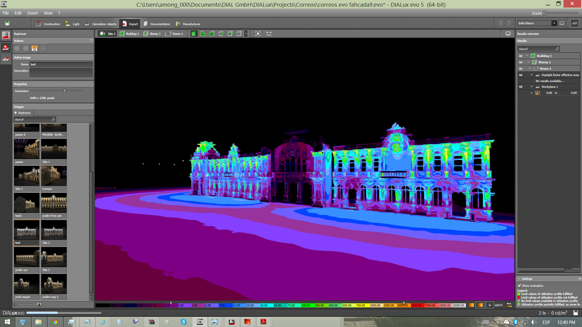Click the status bar save disk icon
582x327 pixels.
[576, 313]
